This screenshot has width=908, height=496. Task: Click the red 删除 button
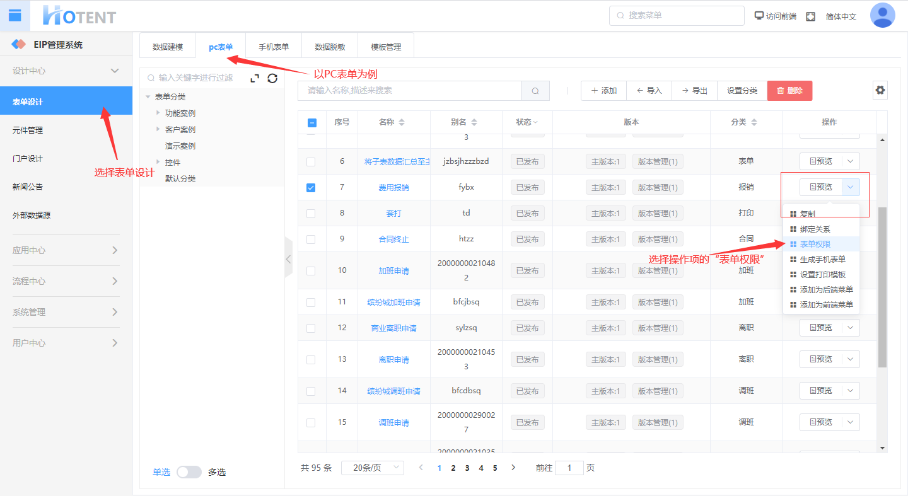click(789, 91)
